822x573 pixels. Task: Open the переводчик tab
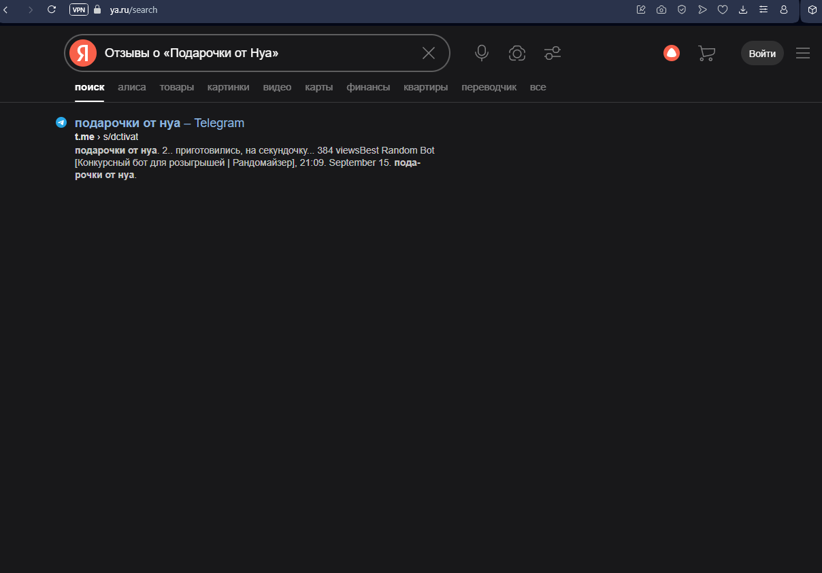tap(489, 87)
